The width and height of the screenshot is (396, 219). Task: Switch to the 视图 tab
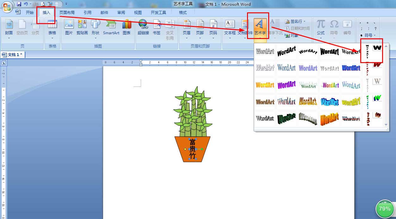[138, 13]
